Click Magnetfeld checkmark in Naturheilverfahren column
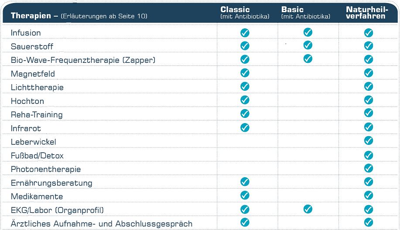This screenshot has width=400, height=230. tap(369, 73)
